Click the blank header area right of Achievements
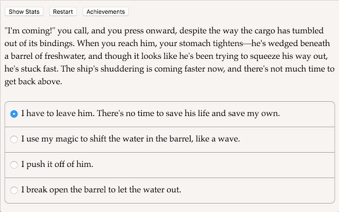This screenshot has height=212, width=339. click(234, 12)
